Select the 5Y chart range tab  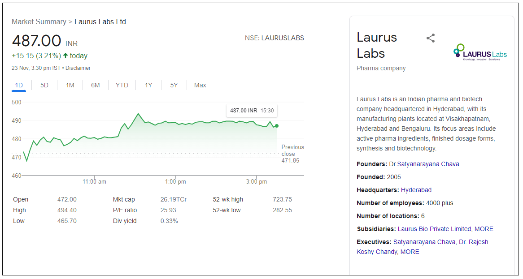pos(174,85)
